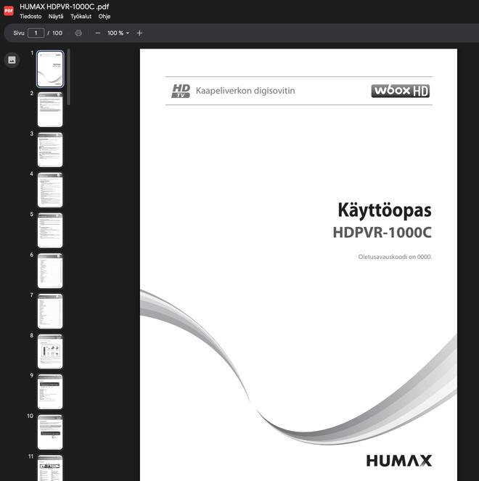Select page 3 thumbnail

[50, 149]
